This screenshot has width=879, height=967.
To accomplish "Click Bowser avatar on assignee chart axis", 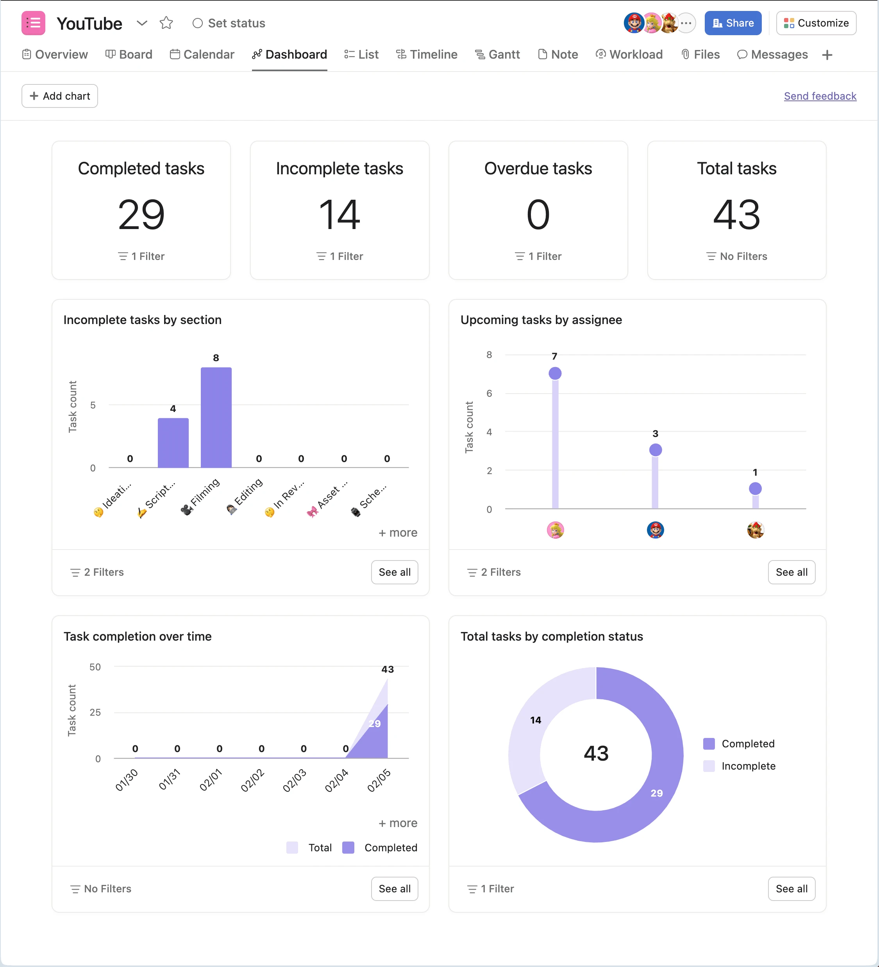I will pos(755,530).
